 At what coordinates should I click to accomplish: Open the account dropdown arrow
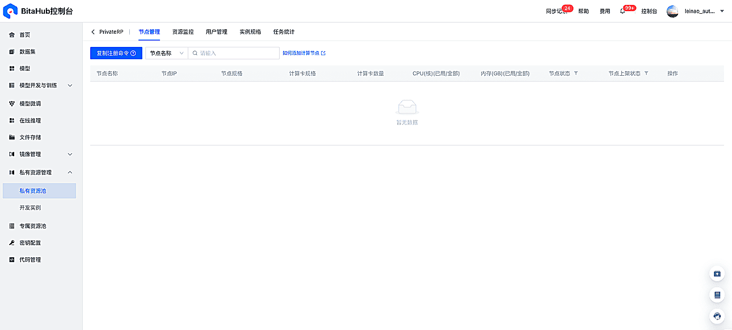pyautogui.click(x=722, y=11)
